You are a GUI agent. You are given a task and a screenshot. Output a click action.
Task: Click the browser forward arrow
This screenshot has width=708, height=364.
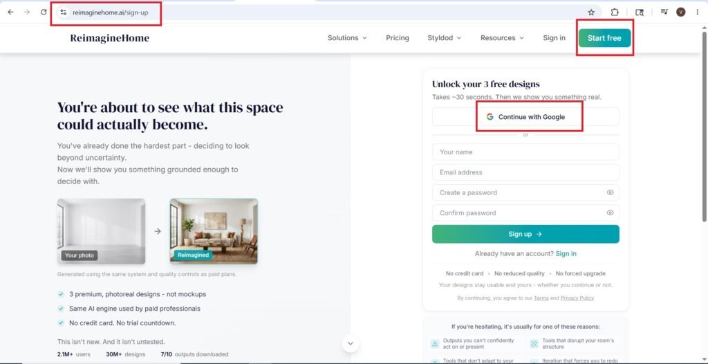click(27, 12)
